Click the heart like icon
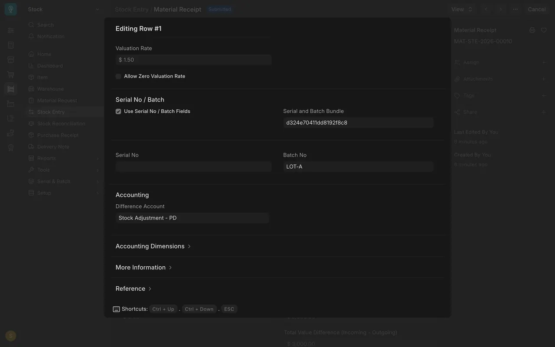Viewport: 555px width, 347px height. click(544, 30)
